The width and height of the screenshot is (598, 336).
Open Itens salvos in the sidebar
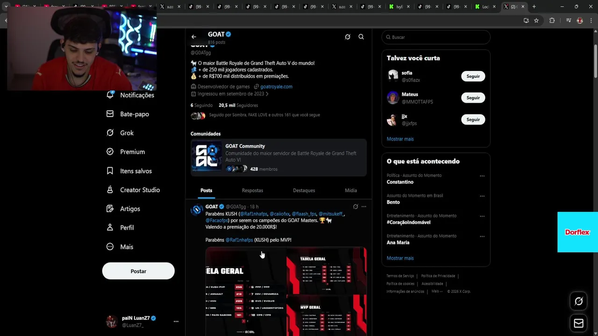click(129, 171)
